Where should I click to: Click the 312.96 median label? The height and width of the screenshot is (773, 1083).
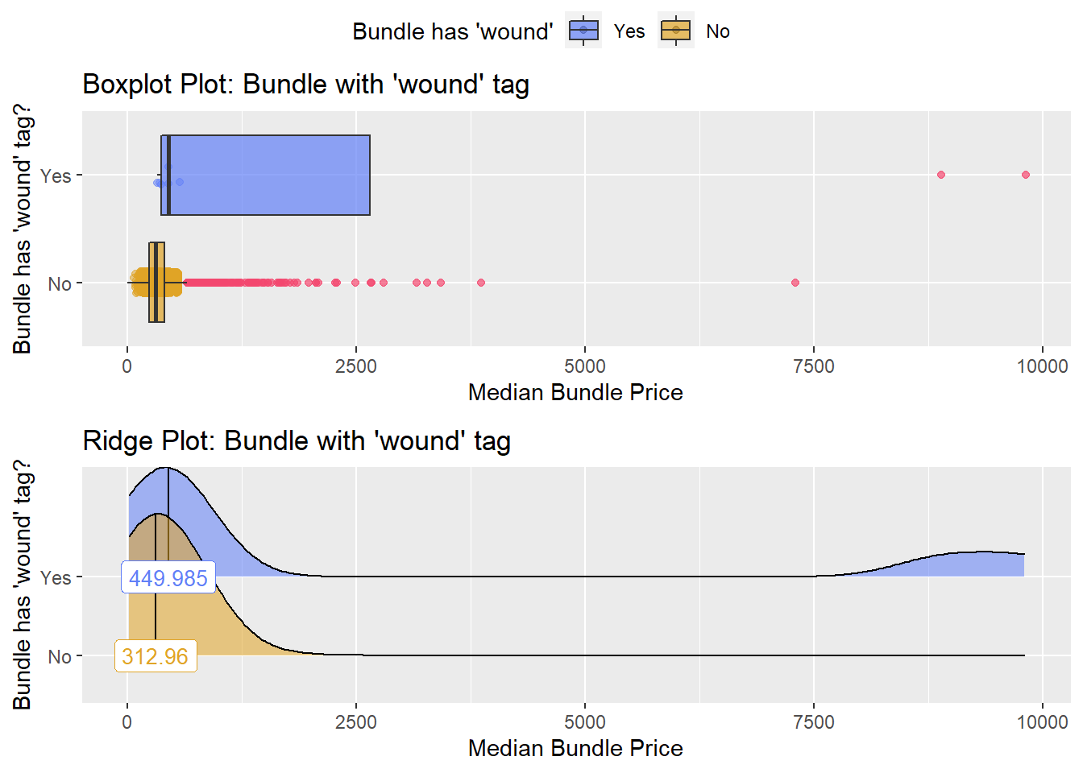click(156, 656)
